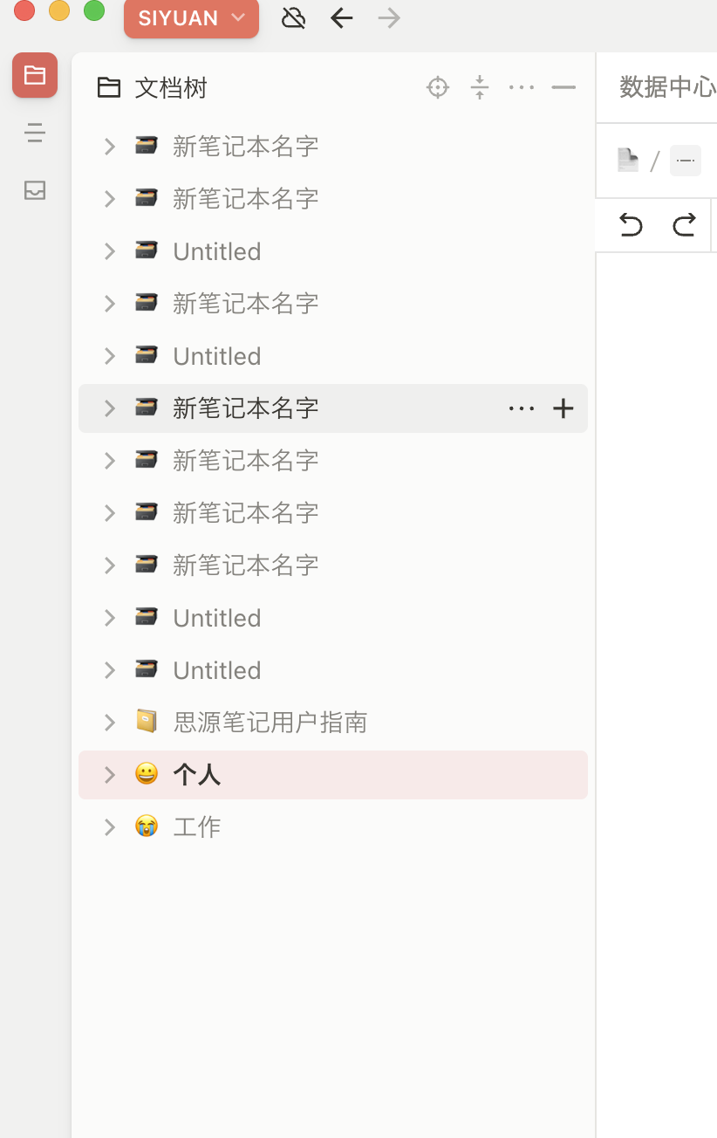The height and width of the screenshot is (1138, 717).
Task: Expand the 个人 notebook
Action: pos(110,775)
